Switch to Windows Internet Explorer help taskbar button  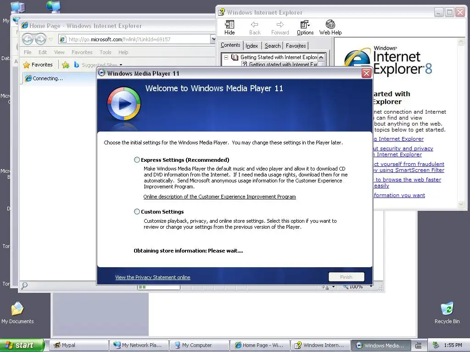[x=320, y=345]
